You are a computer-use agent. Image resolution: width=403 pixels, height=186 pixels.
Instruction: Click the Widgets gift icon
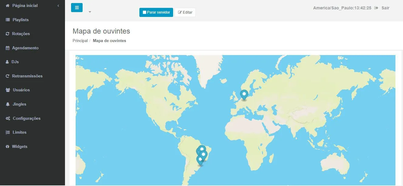point(8,147)
